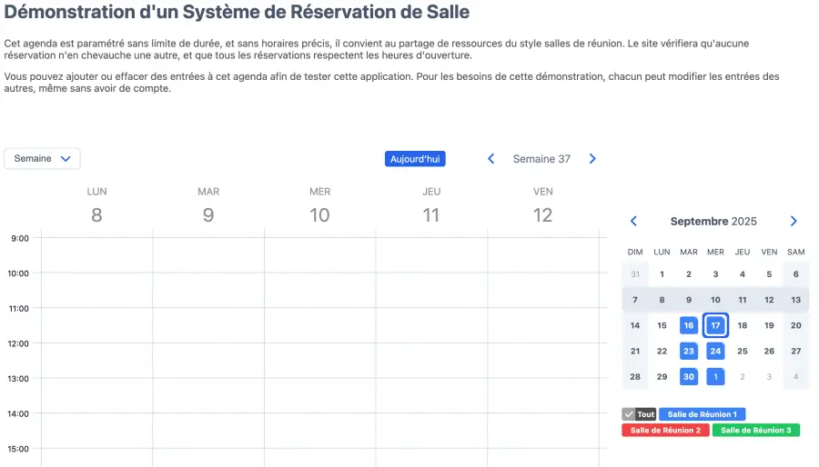
Task: Go to previous week using left arrow
Action: 491,159
